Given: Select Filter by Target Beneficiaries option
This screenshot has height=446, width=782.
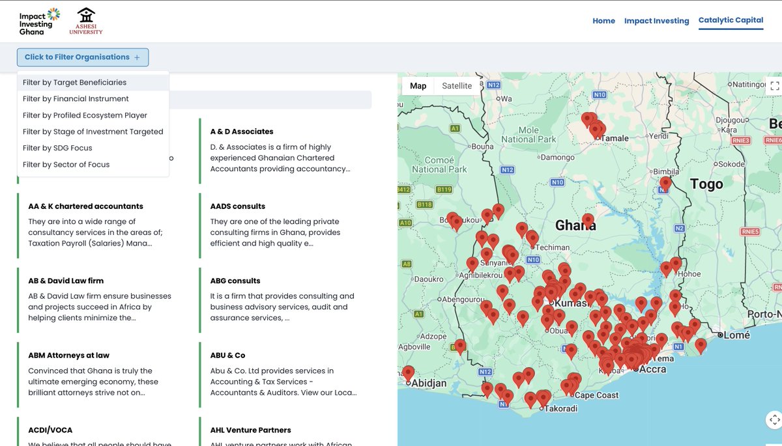Looking at the screenshot, I should point(74,82).
